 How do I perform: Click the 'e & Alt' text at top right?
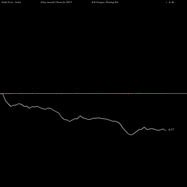170,2
